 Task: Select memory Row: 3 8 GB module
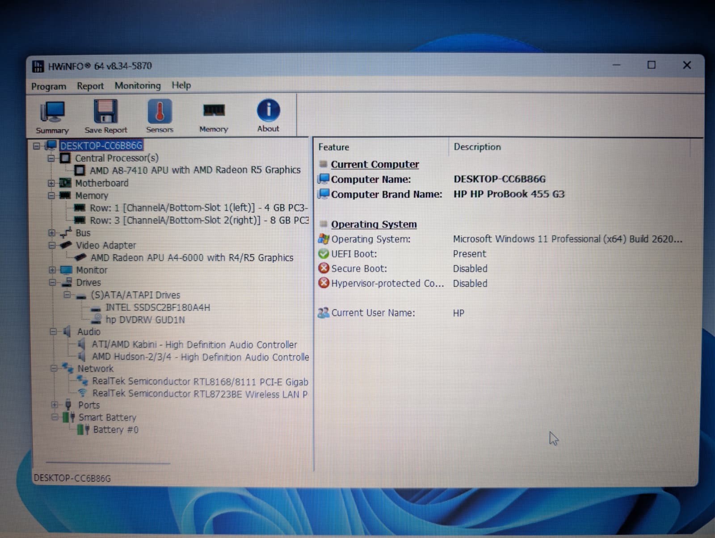pyautogui.click(x=199, y=220)
